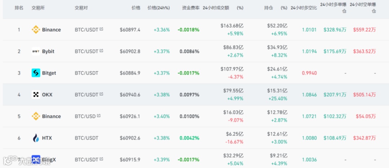The height and width of the screenshot is (168, 389).
Task: Click the Binance logo in row 5
Action: pyautogui.click(x=36, y=116)
